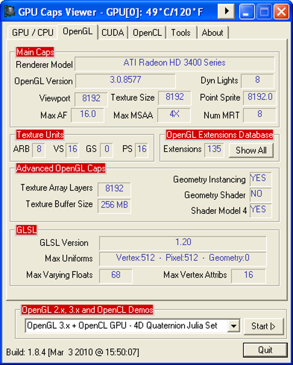Select the Viewport value 8192
This screenshot has height=365, width=293.
[91, 99]
